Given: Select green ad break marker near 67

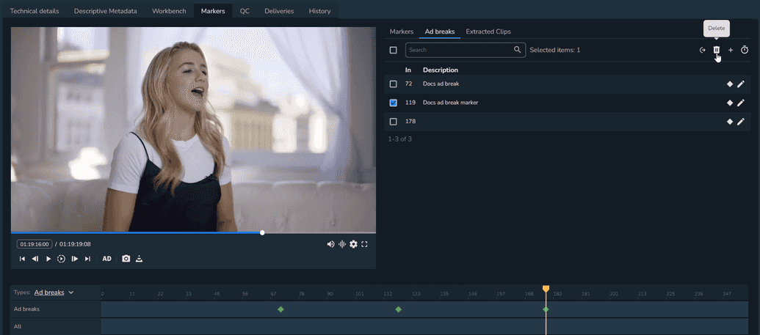Looking at the screenshot, I should coord(281,309).
